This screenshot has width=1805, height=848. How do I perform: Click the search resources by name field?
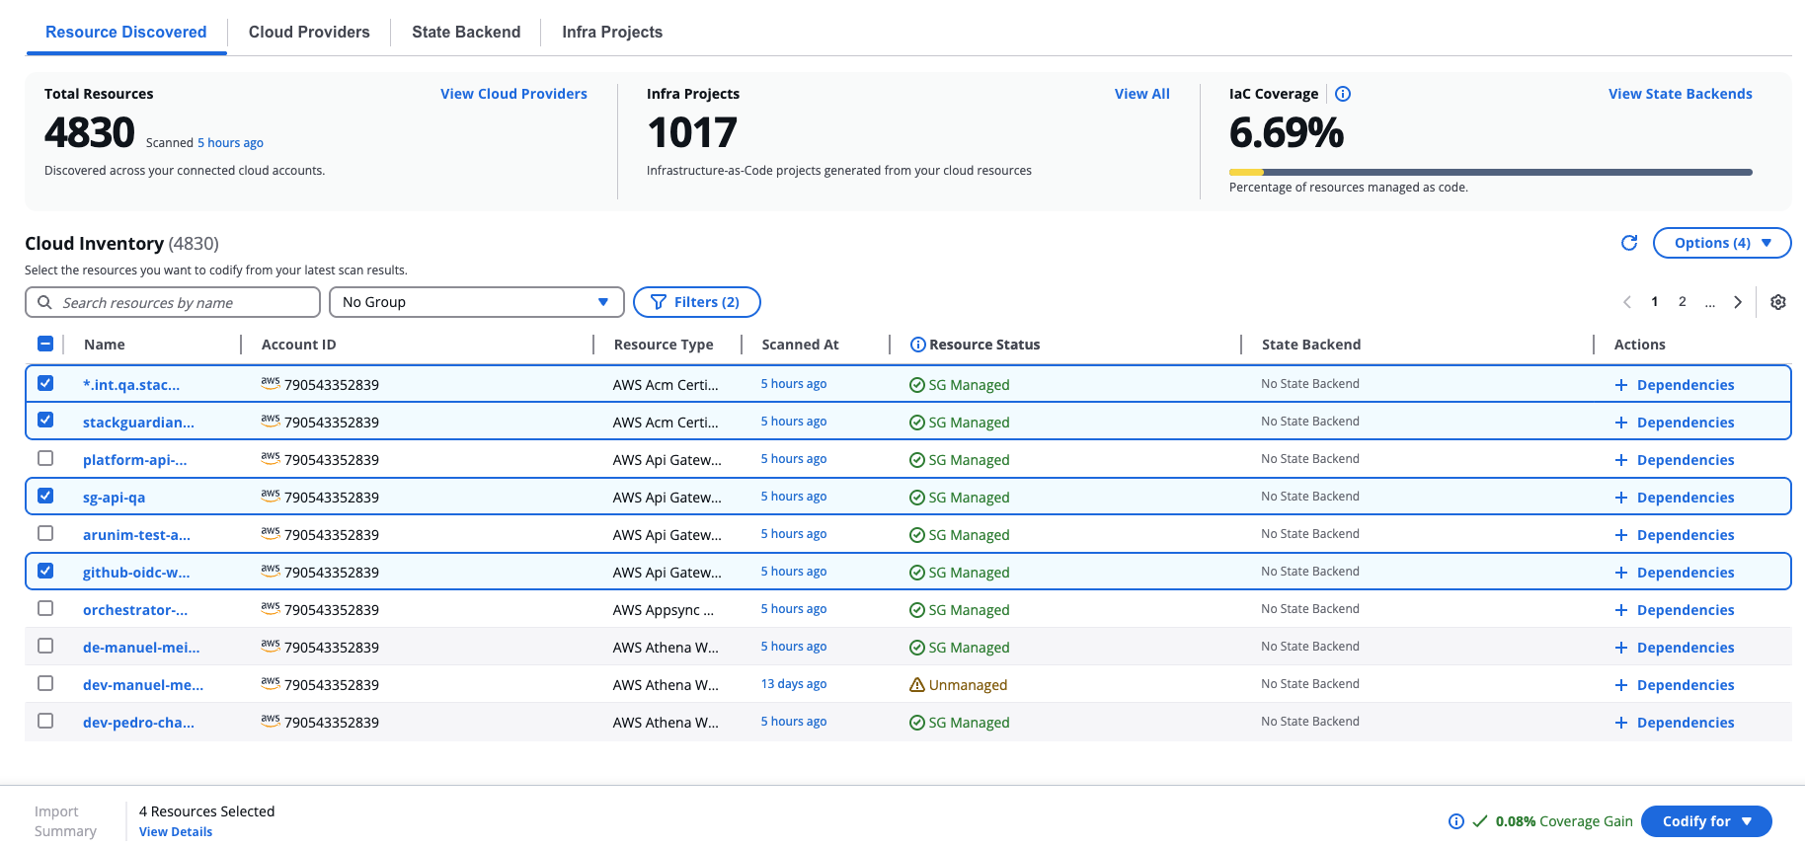click(x=173, y=302)
